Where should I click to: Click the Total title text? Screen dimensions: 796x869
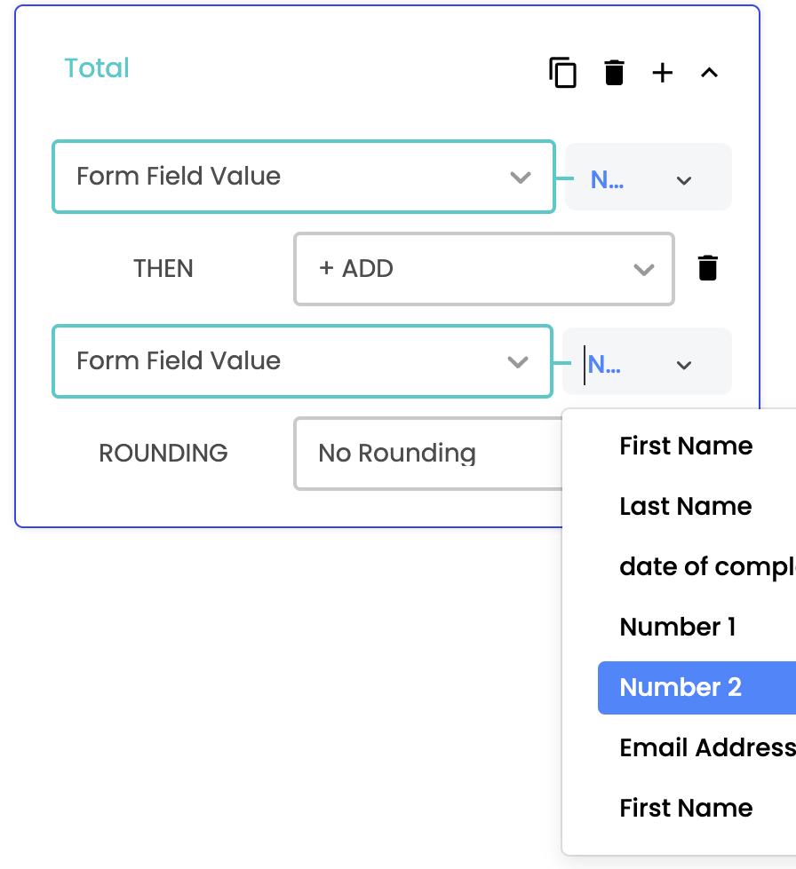97,68
